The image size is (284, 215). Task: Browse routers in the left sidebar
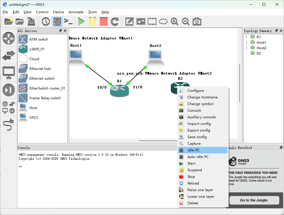tap(9, 38)
